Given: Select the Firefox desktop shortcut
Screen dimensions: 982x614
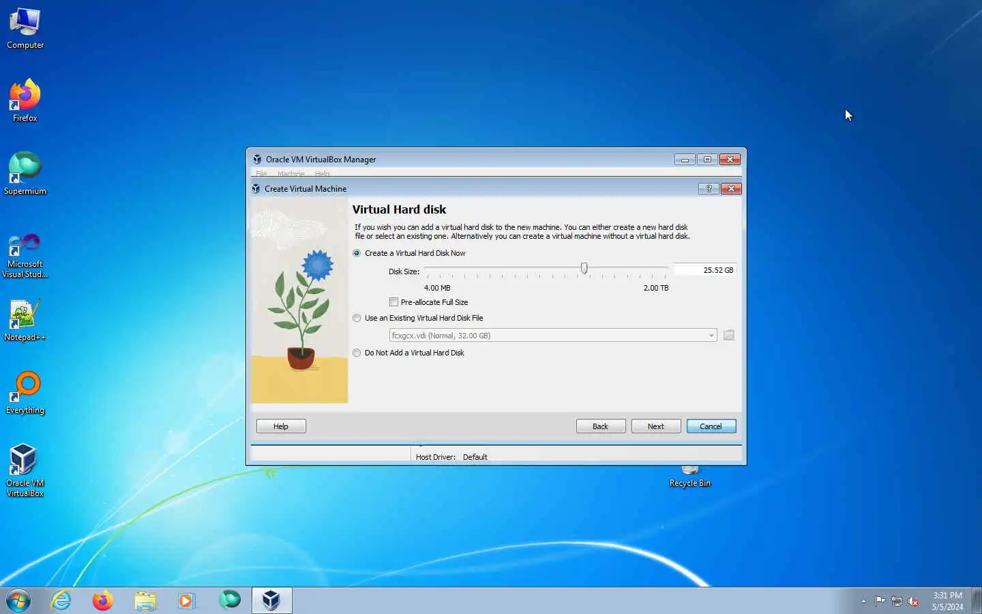Looking at the screenshot, I should coord(25,101).
